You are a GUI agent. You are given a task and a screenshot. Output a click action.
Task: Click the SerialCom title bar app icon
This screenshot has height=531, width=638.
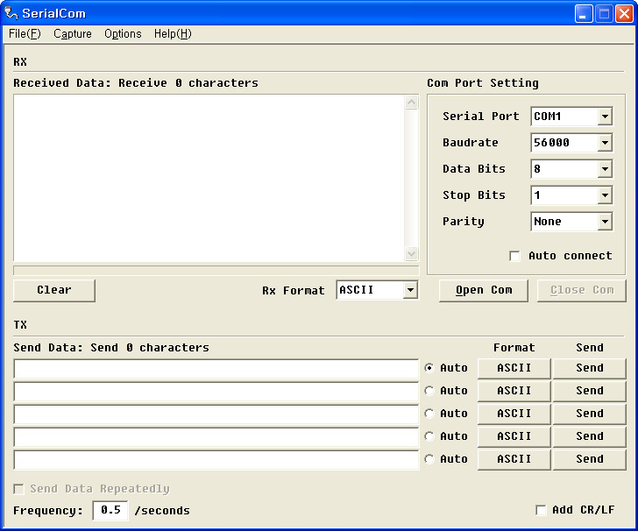point(11,13)
